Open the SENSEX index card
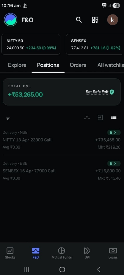The width and height of the screenshot is (124, 275). (94, 44)
